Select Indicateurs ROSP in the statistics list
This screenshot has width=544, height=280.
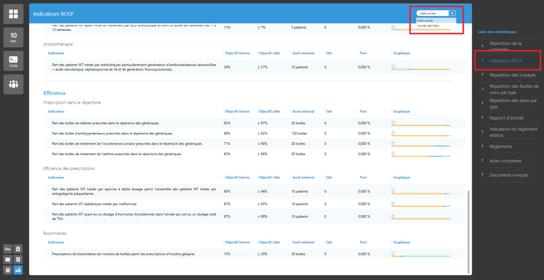(x=506, y=61)
